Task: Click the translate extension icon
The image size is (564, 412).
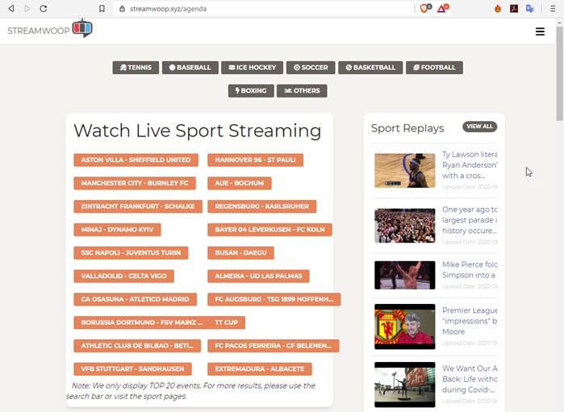Action: (530, 9)
